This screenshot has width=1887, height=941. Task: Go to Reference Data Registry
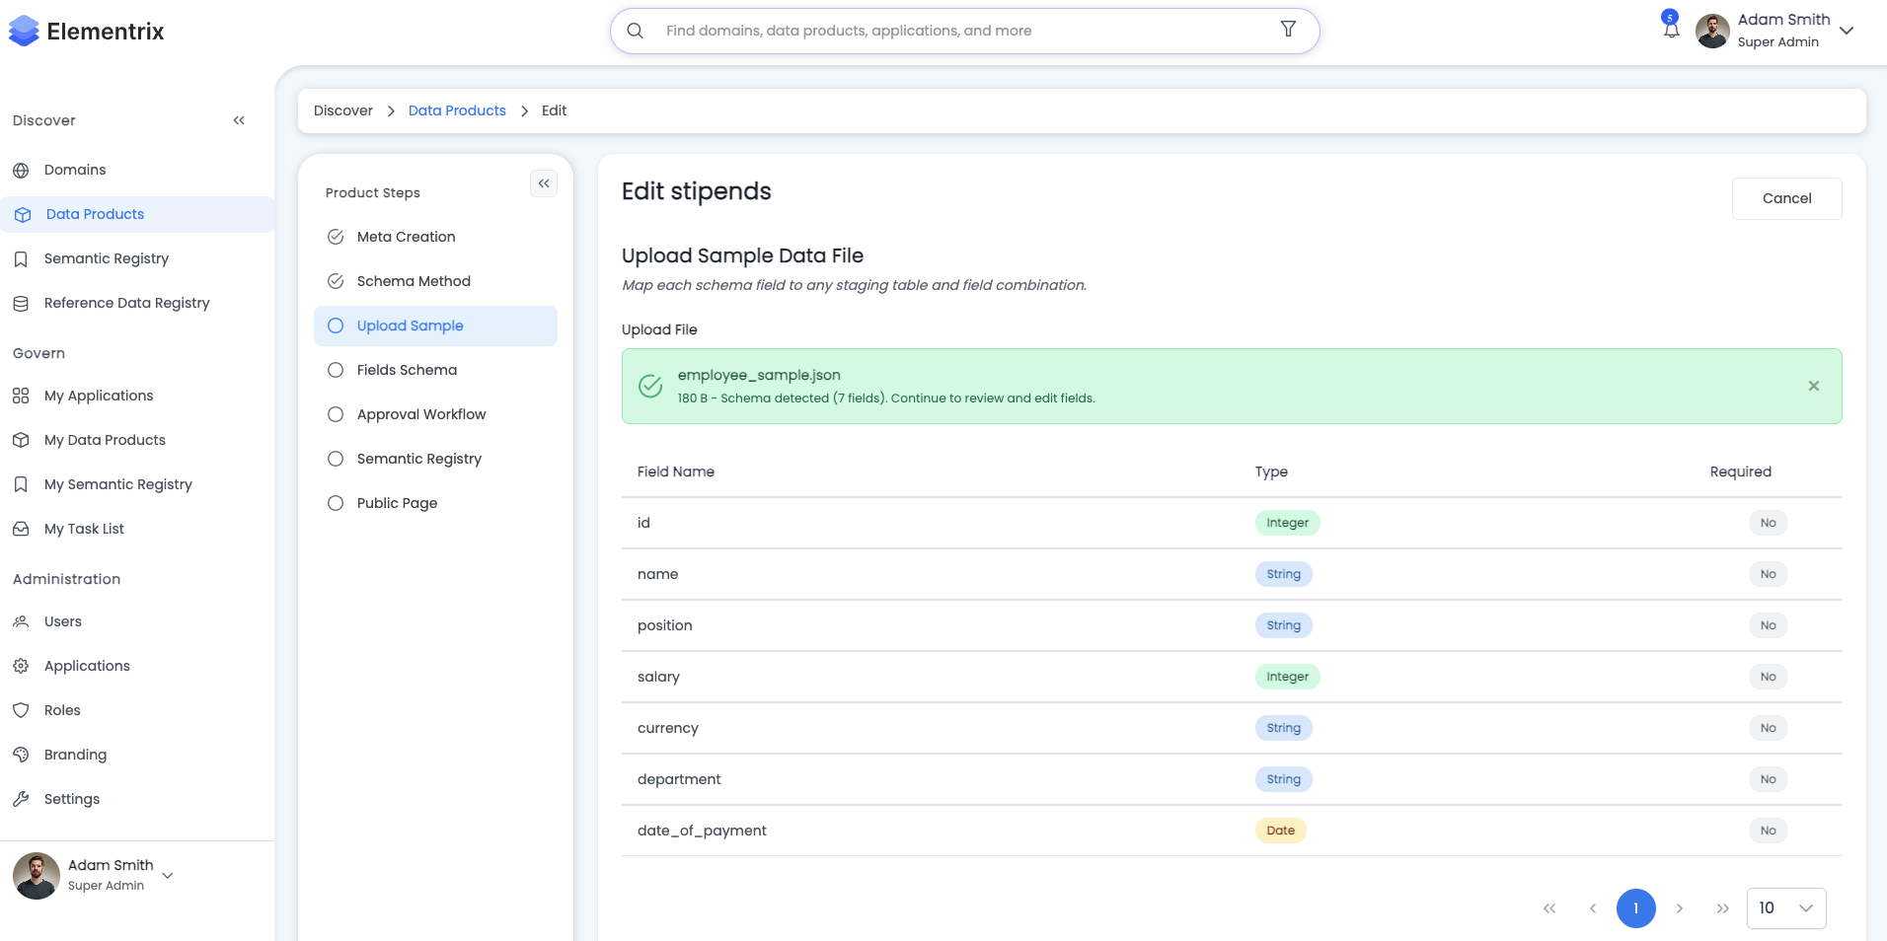(x=126, y=303)
